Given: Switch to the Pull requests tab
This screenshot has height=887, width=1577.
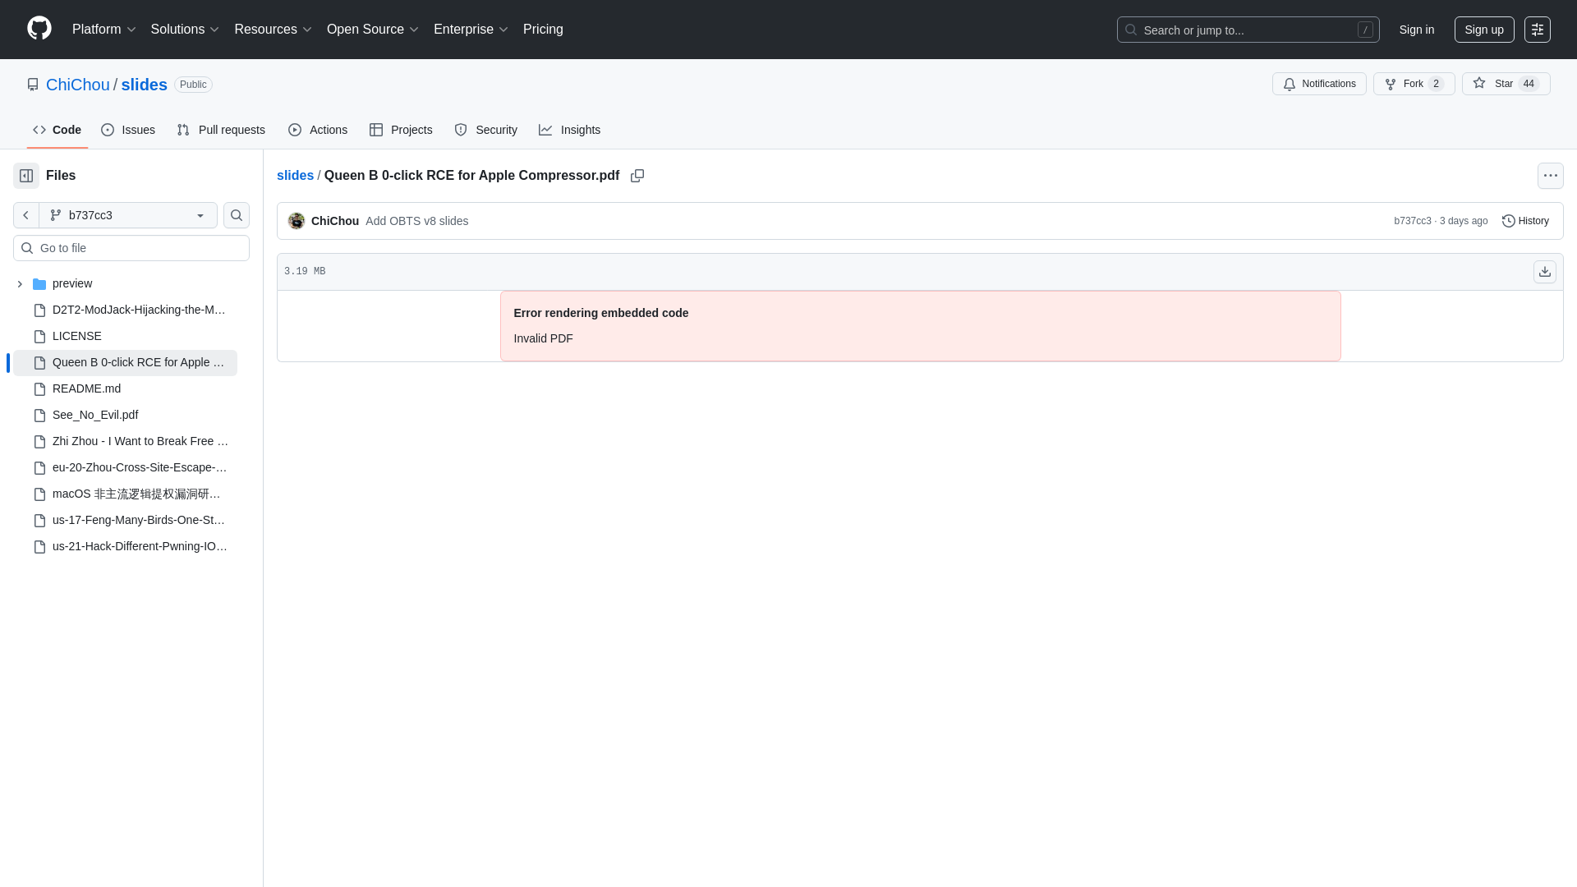Looking at the screenshot, I should pos(220,130).
